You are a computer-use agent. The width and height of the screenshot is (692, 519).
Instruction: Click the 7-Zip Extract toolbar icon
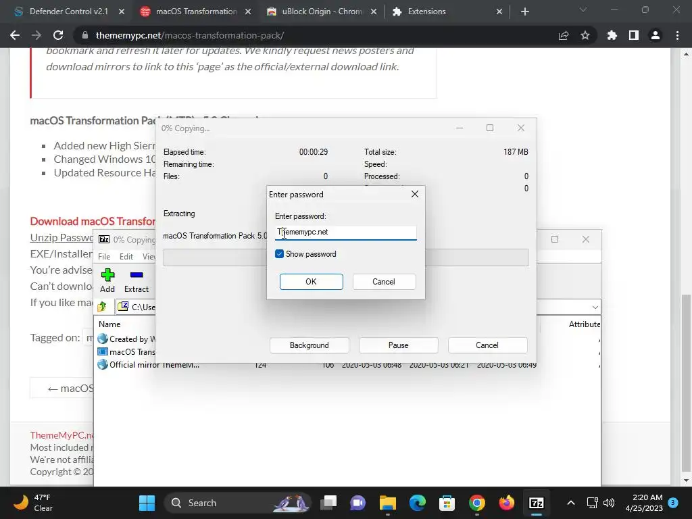point(137,280)
